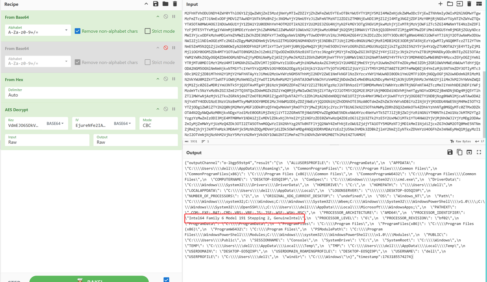Save the recipe using the floppy disk icon
487x282 pixels.
coord(156,4)
